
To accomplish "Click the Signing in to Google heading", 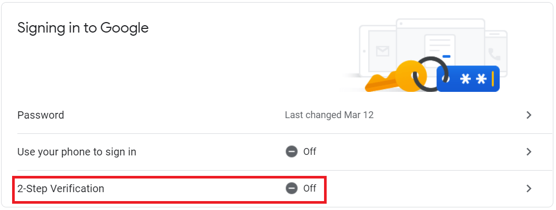I will 83,28.
